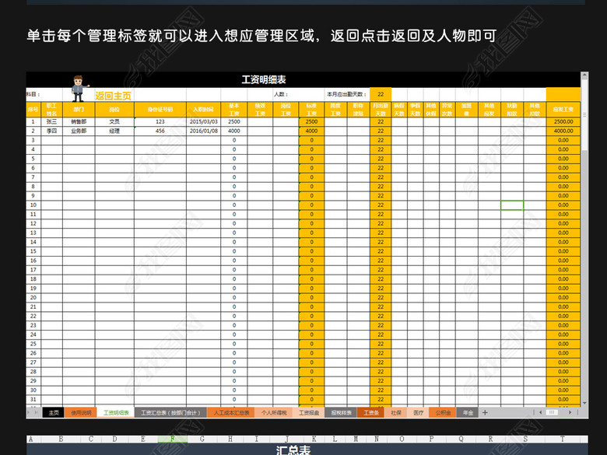This screenshot has width=607, height=455.
Task: Select the position cell 经理
Action: click(114, 131)
